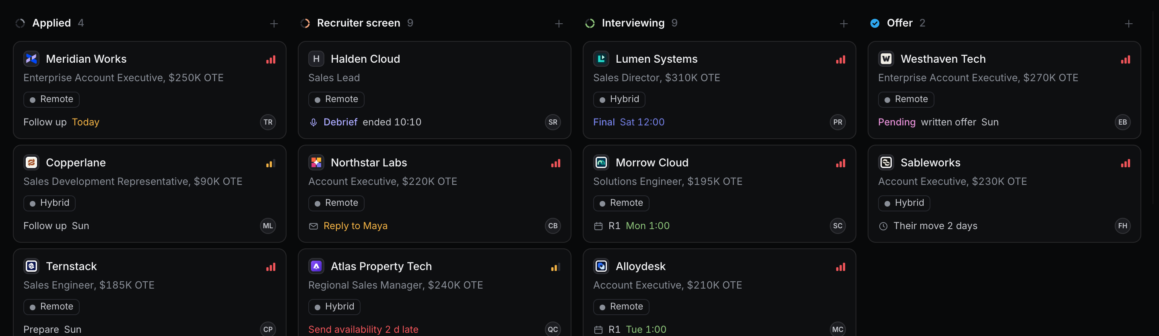This screenshot has width=1159, height=336.
Task: Click the Final interview label on Lumen Systems
Action: (x=604, y=122)
